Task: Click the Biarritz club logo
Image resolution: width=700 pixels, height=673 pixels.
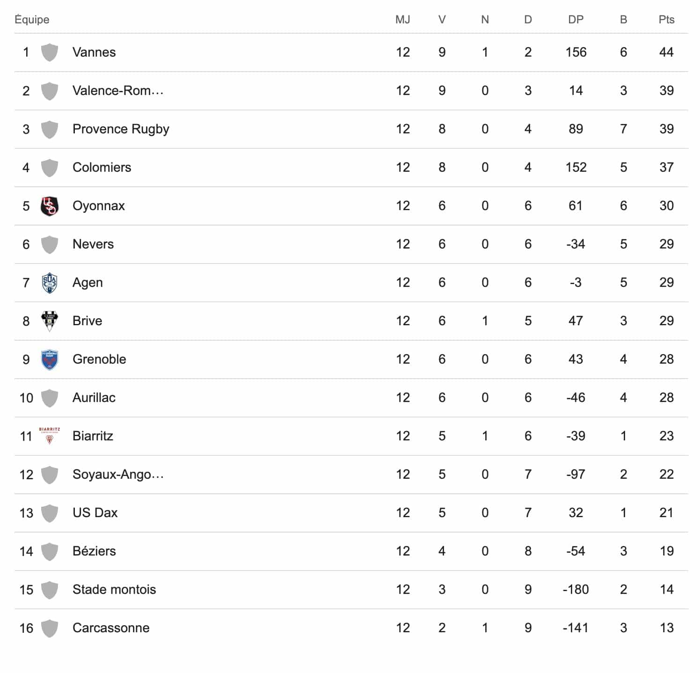Action: (x=49, y=436)
